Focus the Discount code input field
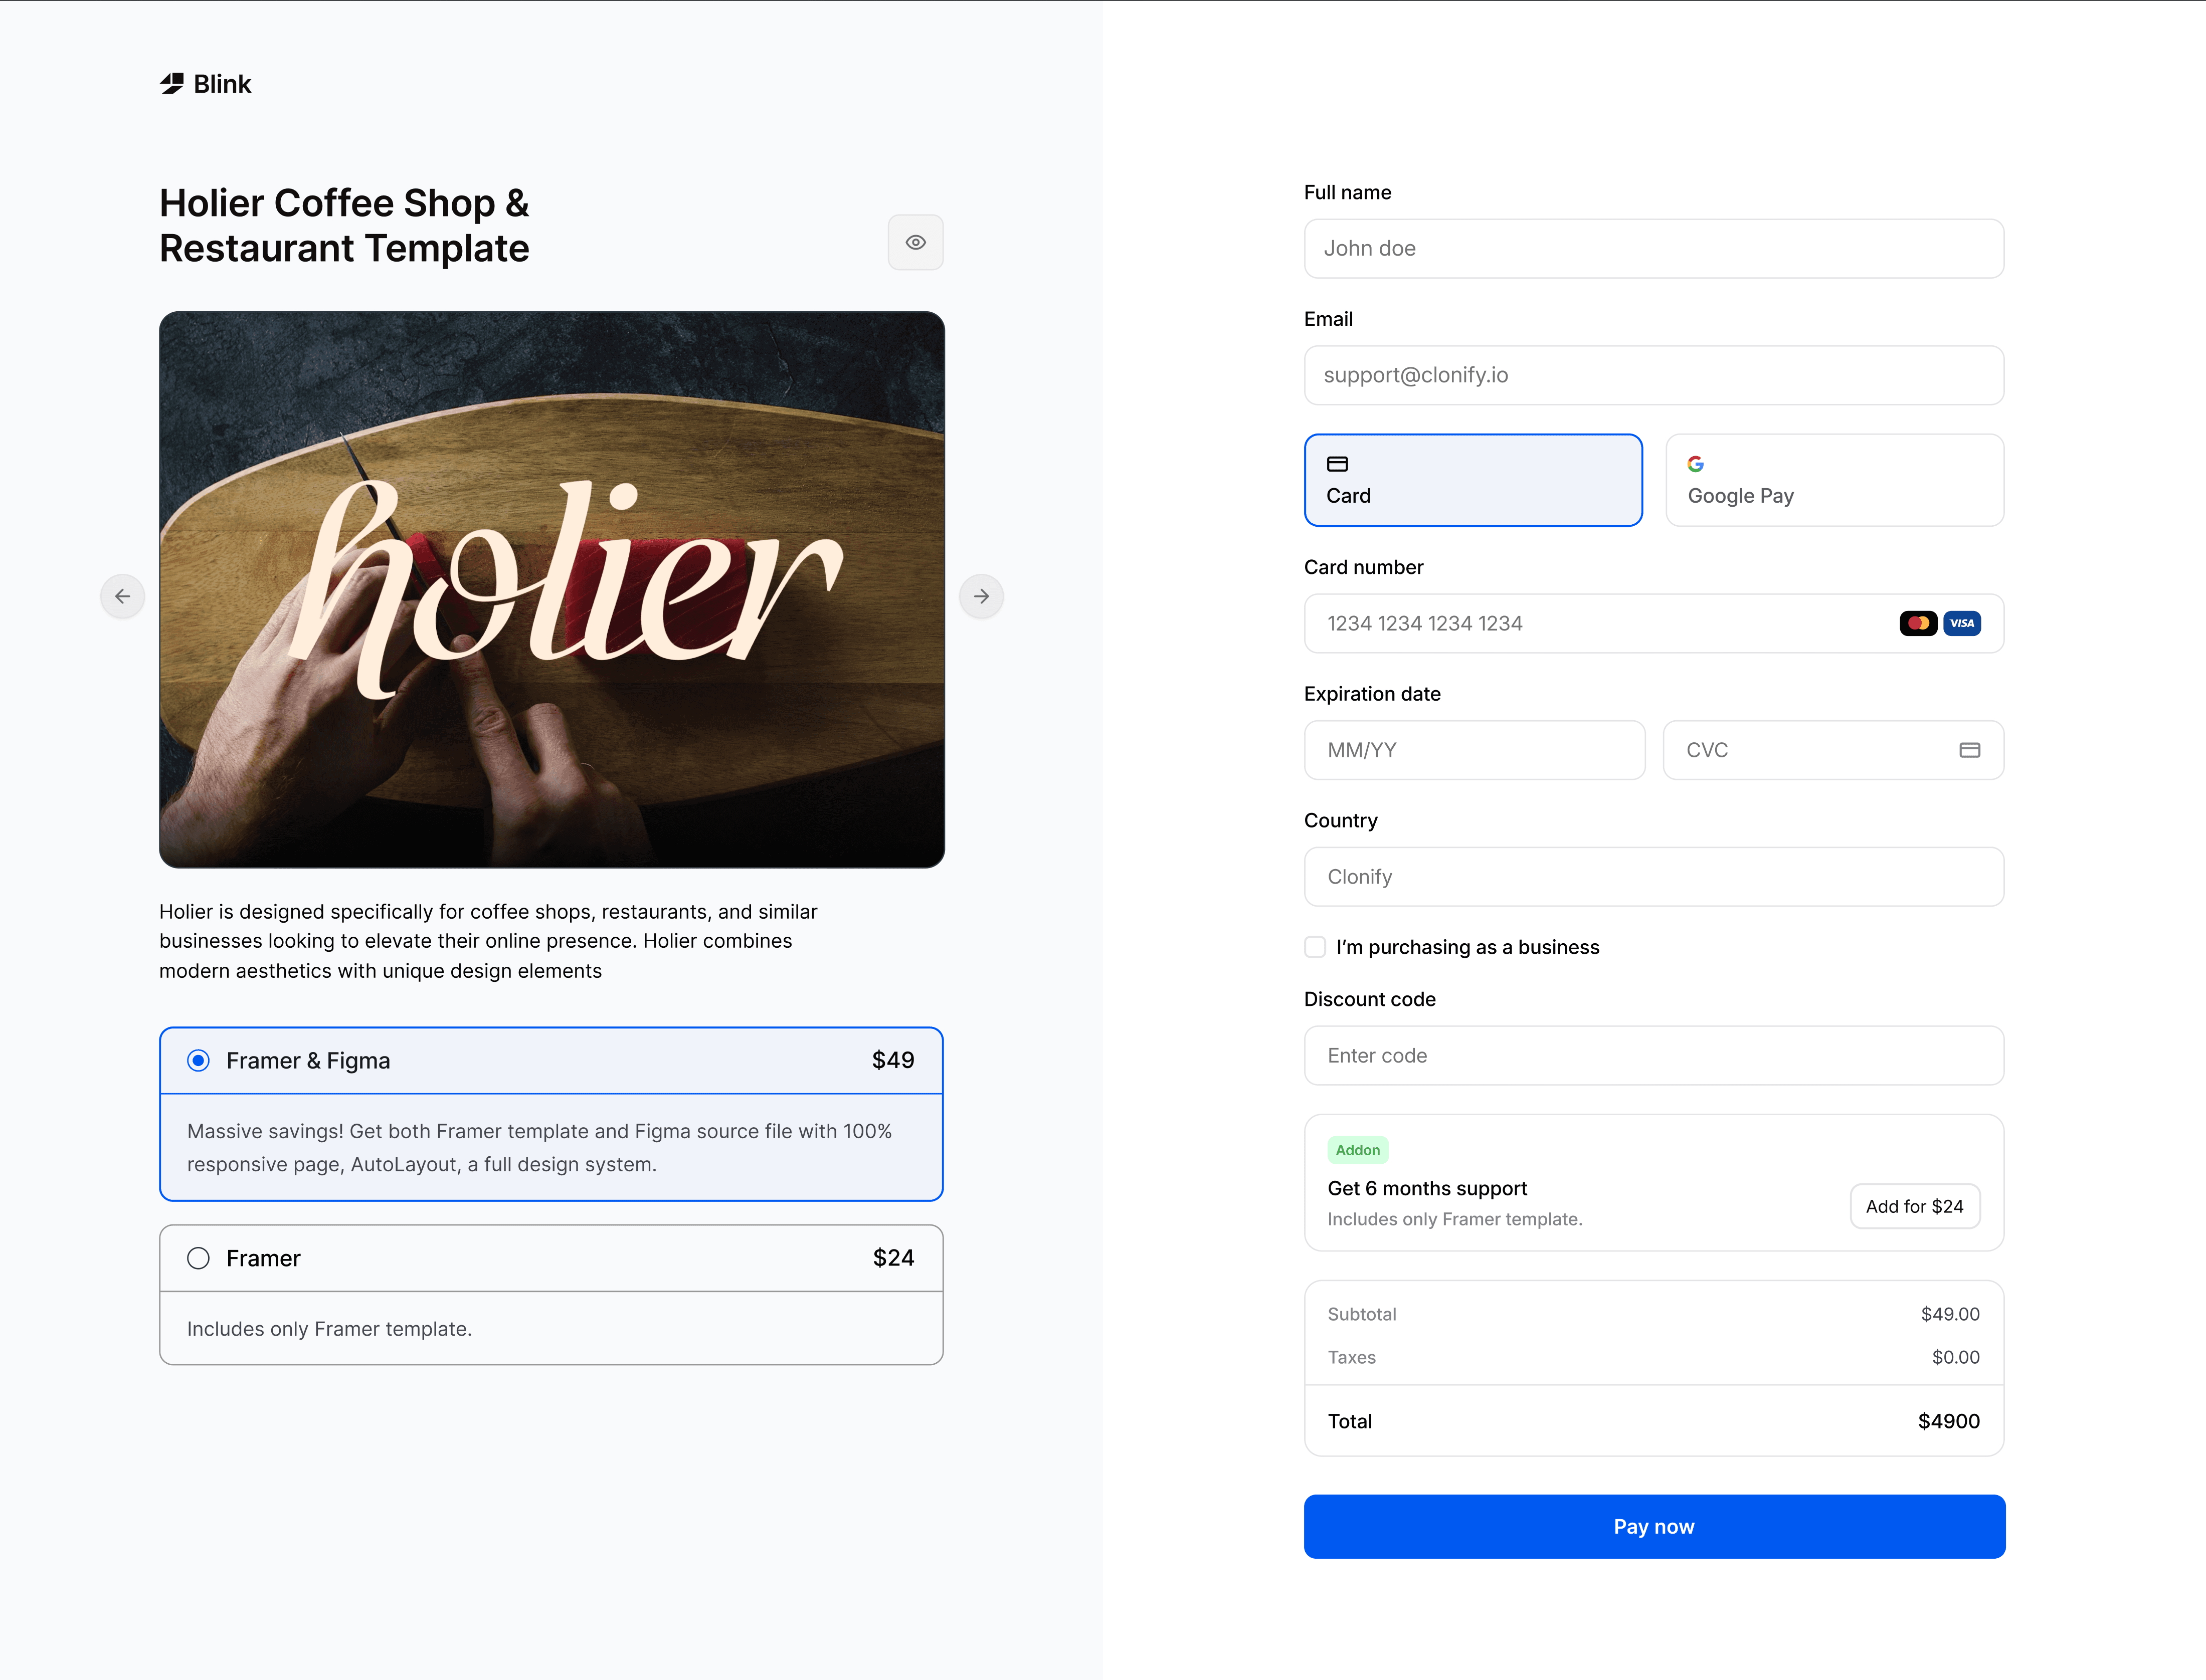2206x1680 pixels. coord(1653,1056)
